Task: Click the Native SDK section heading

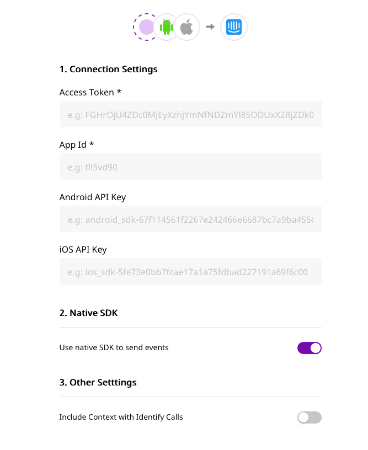Action: (88, 313)
